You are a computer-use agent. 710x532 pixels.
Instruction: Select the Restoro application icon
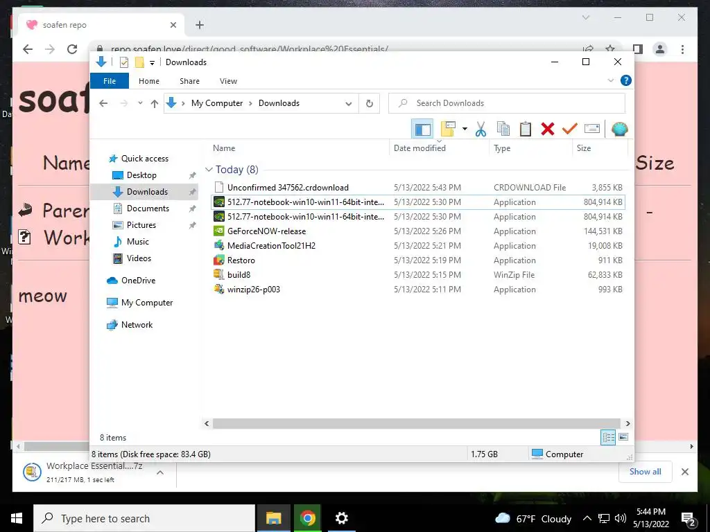click(x=219, y=260)
